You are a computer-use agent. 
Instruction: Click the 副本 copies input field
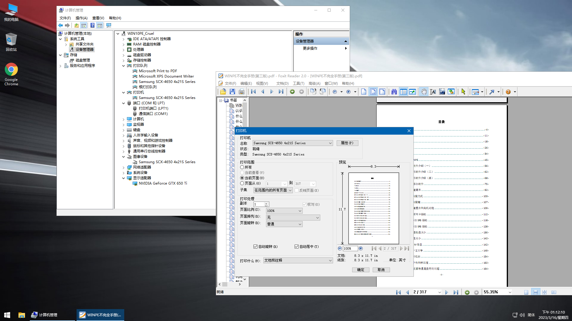coord(259,204)
